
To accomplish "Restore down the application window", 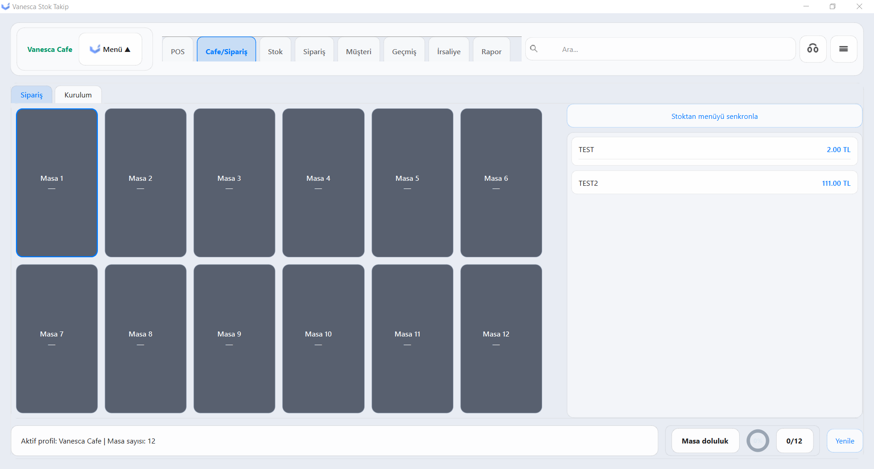I will tap(833, 6).
